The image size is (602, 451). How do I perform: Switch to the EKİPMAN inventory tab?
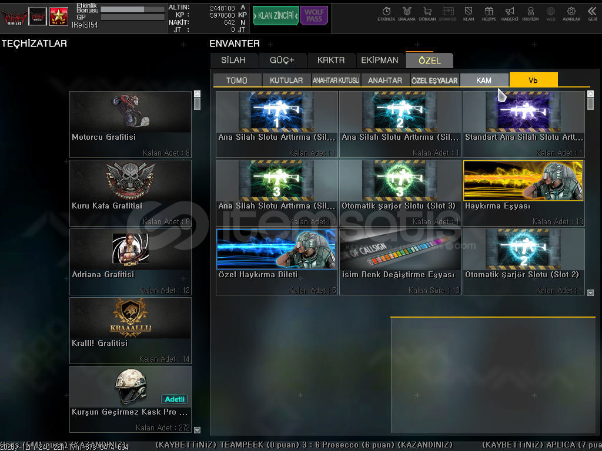[380, 60]
